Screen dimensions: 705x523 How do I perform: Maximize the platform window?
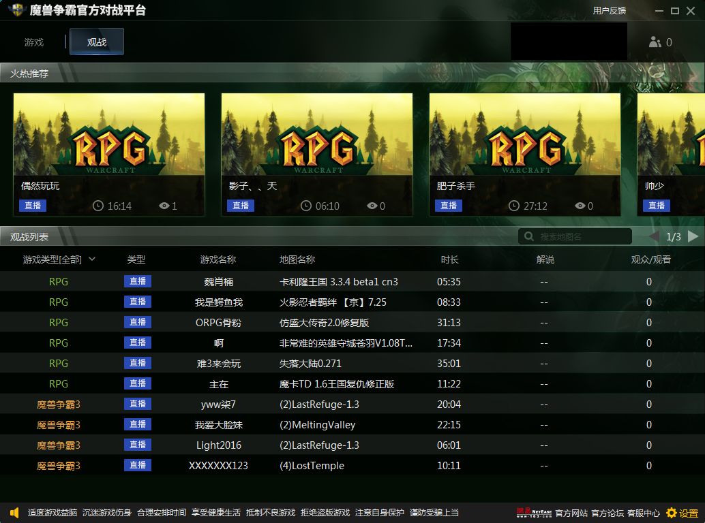(675, 11)
